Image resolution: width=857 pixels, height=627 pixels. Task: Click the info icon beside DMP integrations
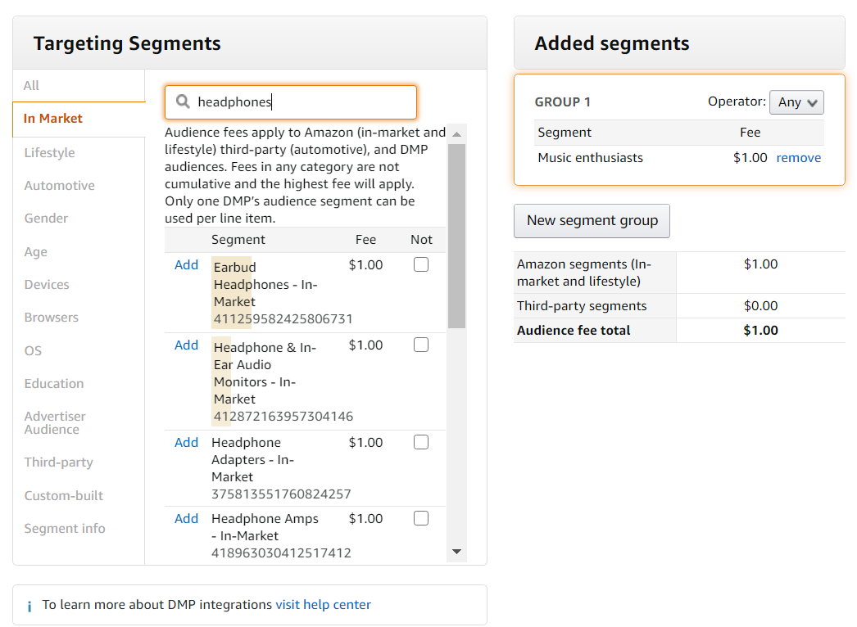click(x=29, y=606)
